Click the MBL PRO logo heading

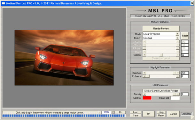tap(160, 11)
